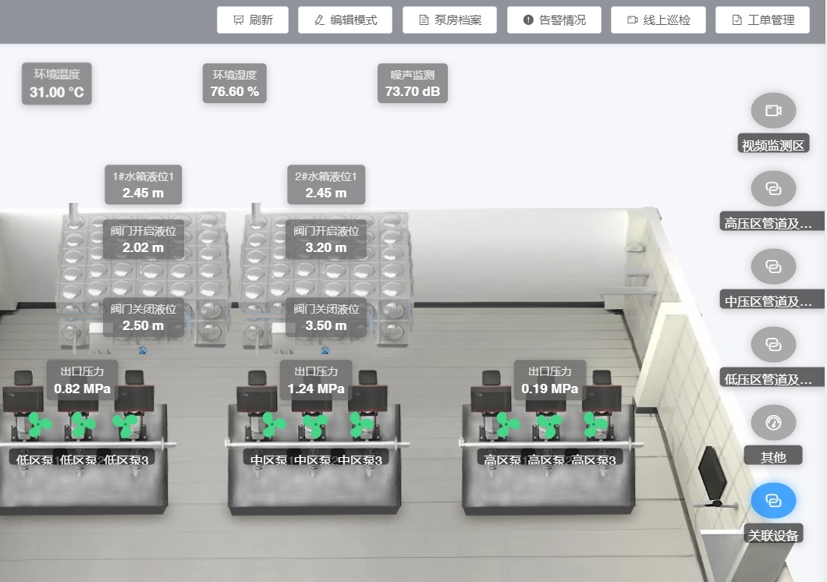Click the 低区泵3 green fan icon
Viewport: 827px width, 582px height.
125,426
